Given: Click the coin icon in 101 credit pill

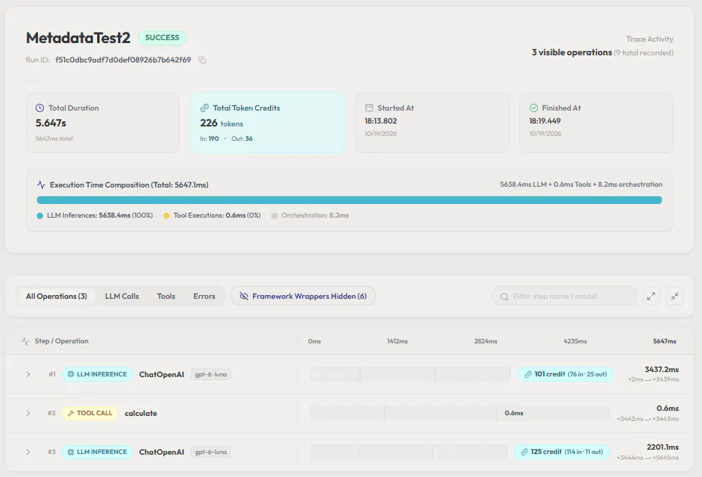Looking at the screenshot, I should point(528,374).
